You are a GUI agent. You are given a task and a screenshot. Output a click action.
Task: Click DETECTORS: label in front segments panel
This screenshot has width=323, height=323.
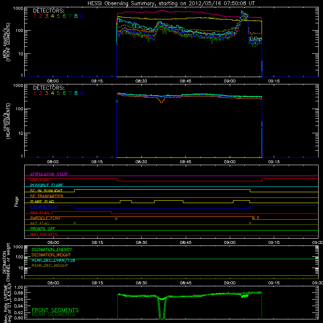click(48, 10)
